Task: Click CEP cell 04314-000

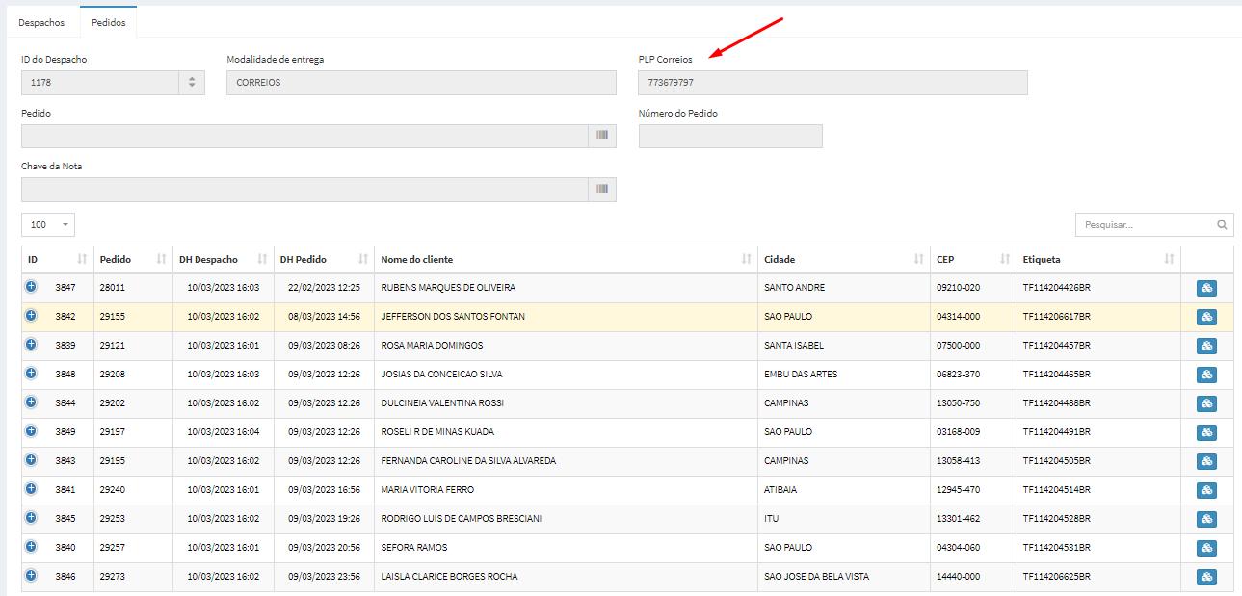Action: click(x=959, y=317)
